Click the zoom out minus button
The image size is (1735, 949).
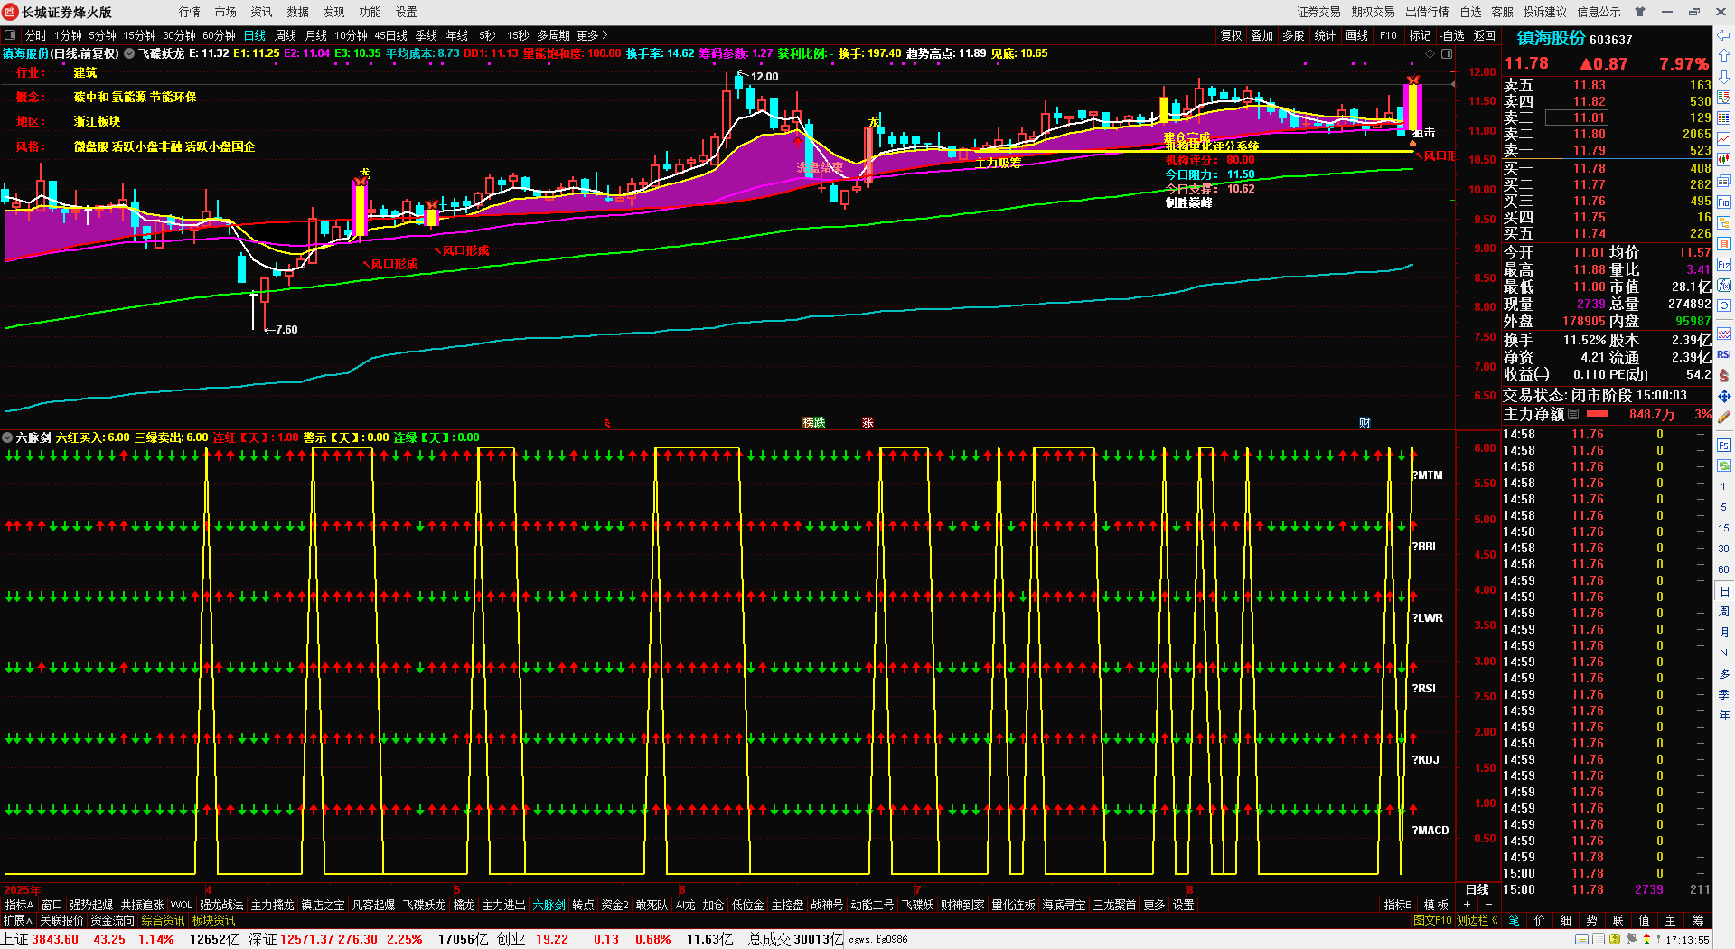point(1488,905)
